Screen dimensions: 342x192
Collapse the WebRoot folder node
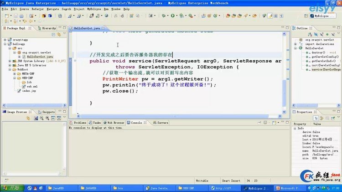point(10,69)
